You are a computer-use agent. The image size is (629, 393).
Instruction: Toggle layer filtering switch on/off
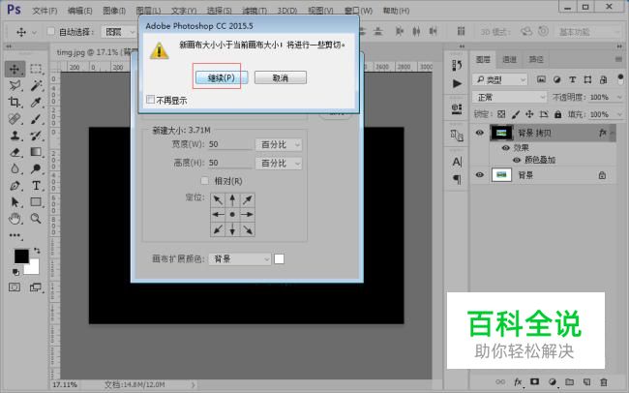point(620,77)
